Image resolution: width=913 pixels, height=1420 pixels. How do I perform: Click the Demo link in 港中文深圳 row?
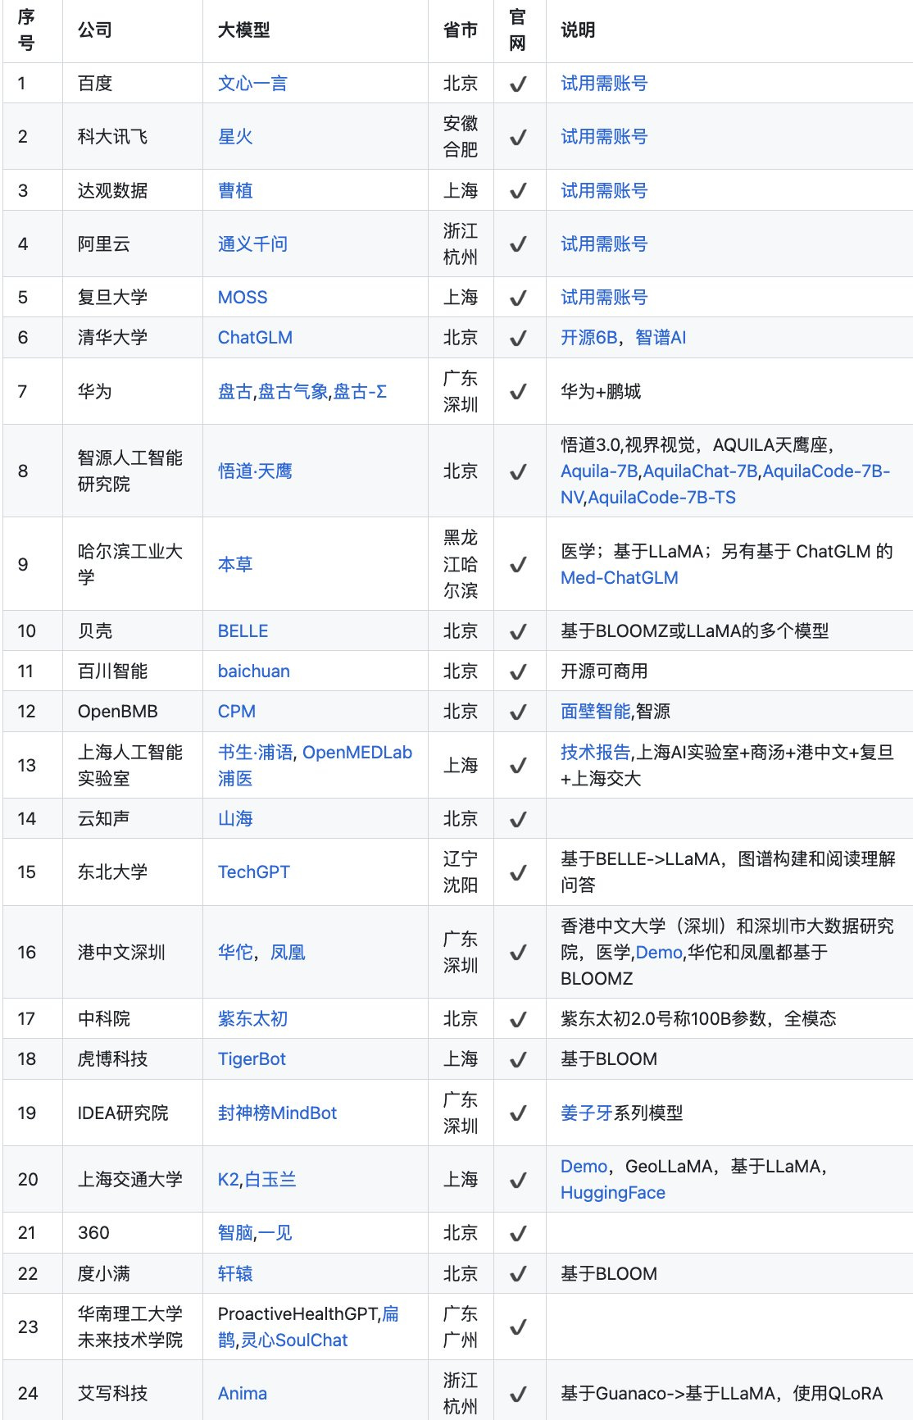point(659,953)
